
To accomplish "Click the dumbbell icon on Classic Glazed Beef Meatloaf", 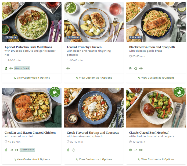I will pyautogui.click(x=141, y=150).
